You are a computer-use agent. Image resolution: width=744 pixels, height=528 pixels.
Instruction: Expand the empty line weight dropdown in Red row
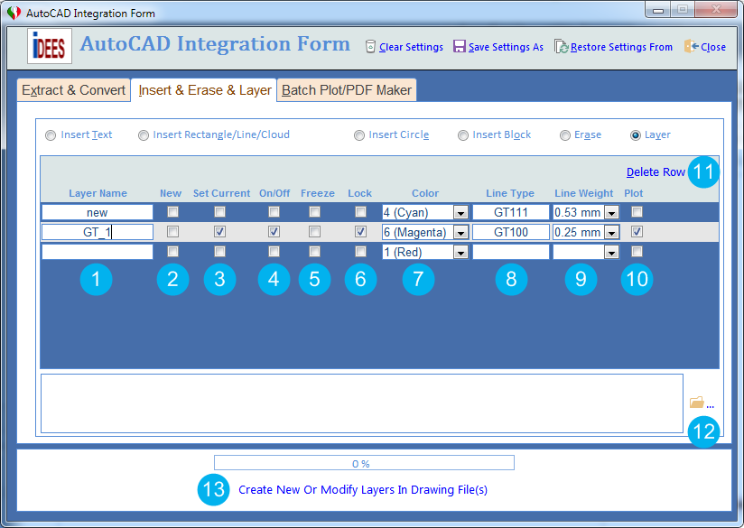coord(611,253)
